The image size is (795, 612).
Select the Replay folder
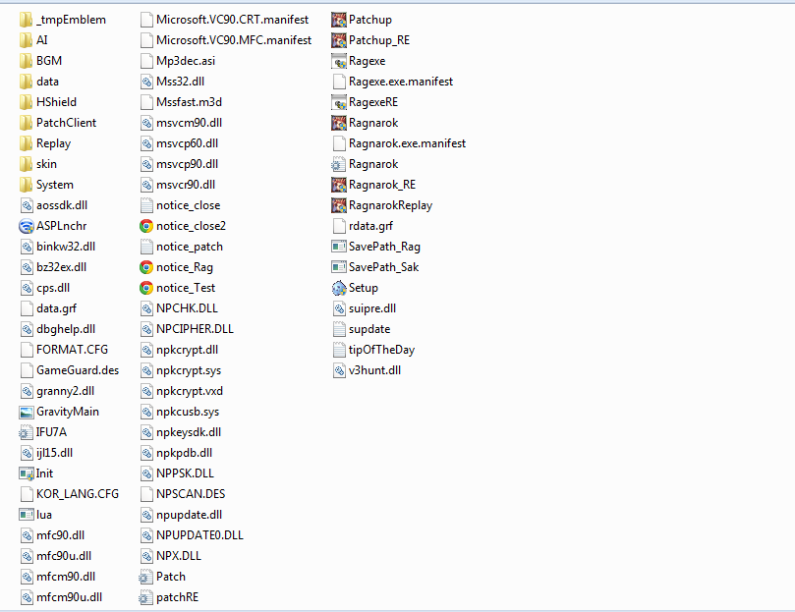pos(45,143)
